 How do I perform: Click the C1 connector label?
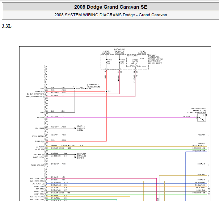click(47, 167)
